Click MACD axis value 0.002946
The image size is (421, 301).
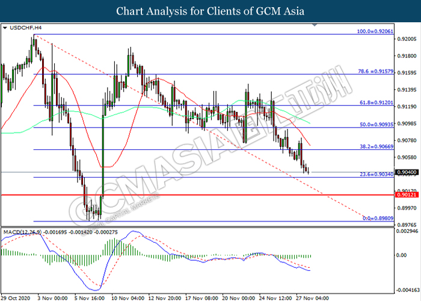point(407,231)
